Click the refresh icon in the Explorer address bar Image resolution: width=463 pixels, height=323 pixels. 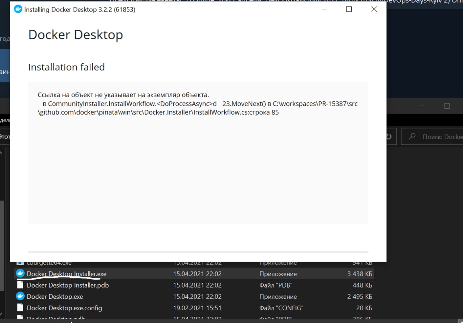click(x=389, y=137)
